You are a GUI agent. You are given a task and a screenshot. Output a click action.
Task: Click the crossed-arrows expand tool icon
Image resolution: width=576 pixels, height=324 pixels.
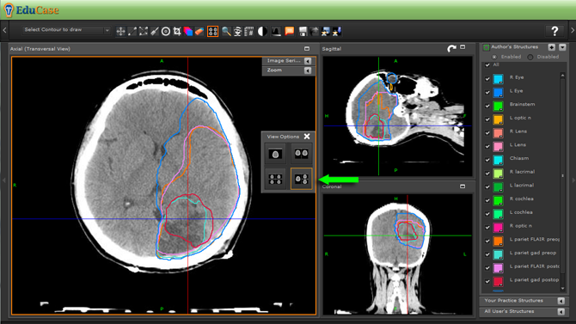(144, 32)
